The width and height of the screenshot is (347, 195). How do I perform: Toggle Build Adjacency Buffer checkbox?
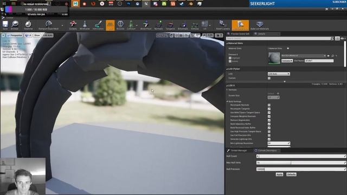point(269,124)
